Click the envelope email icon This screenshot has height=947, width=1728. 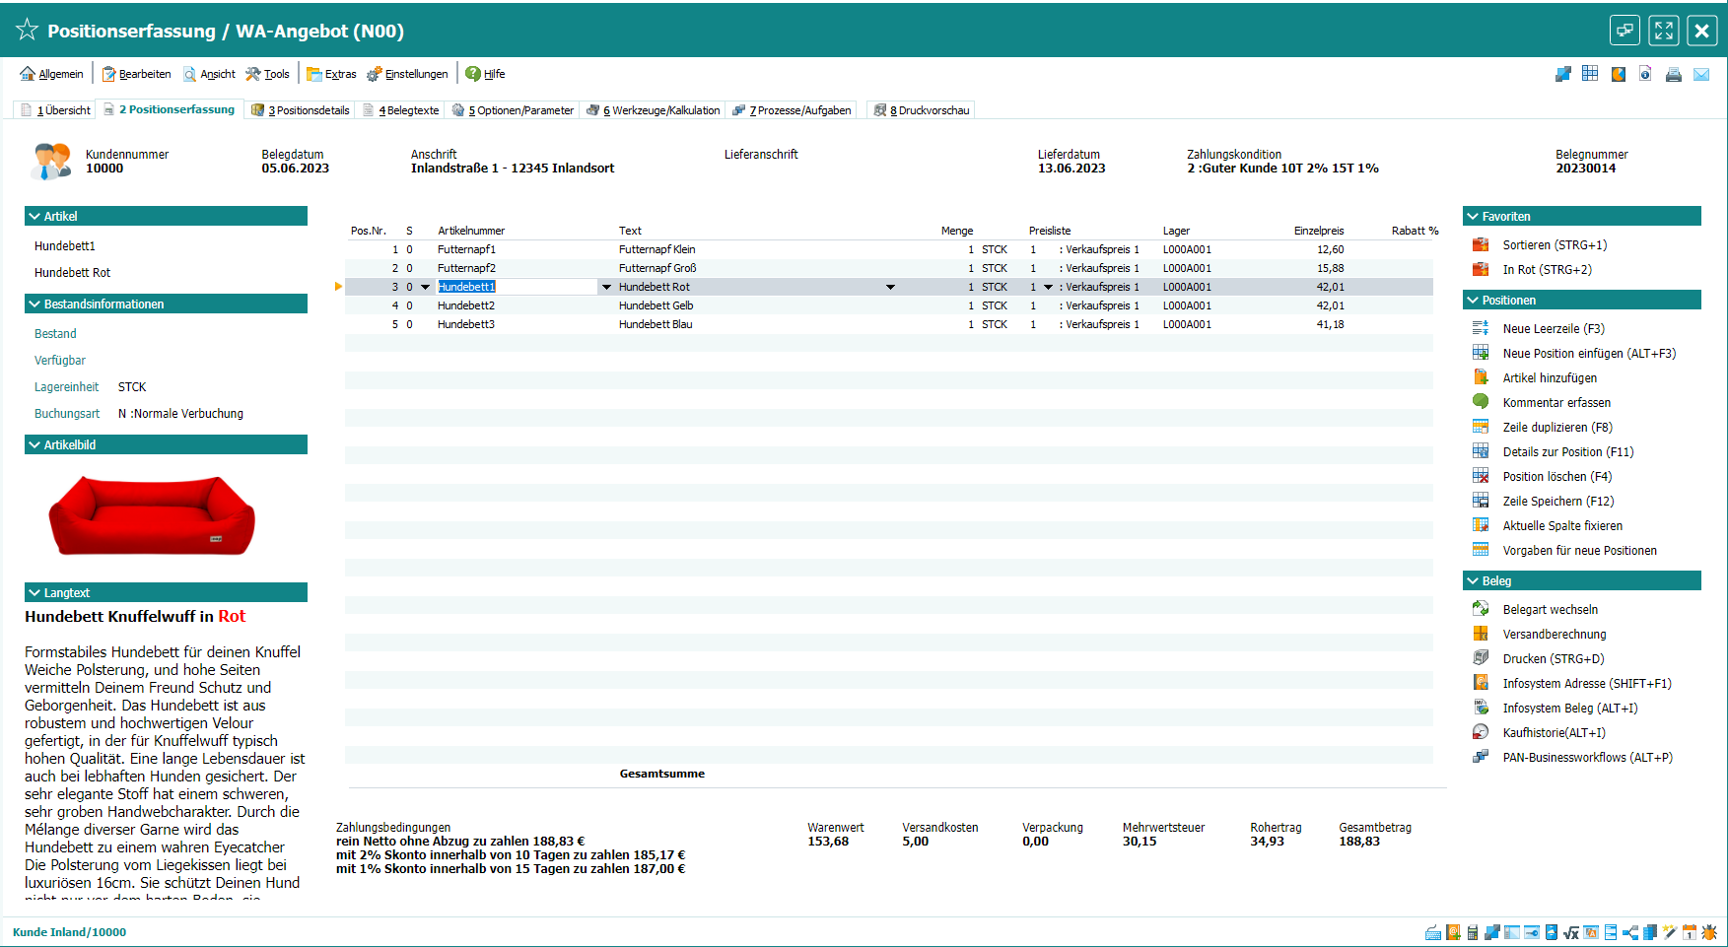[1701, 74]
